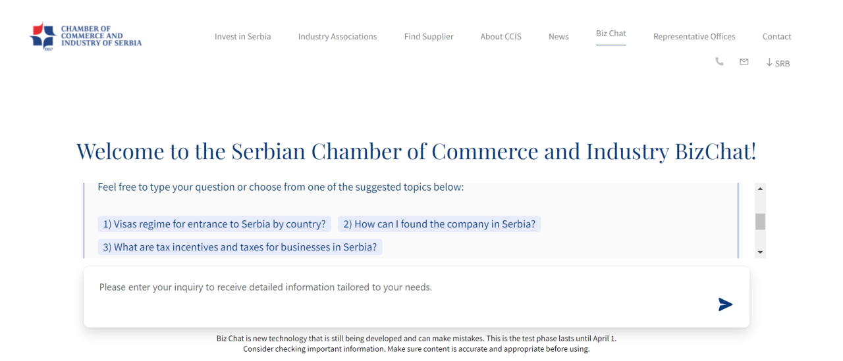Click the Chamber of Commerce Serbia logo
Viewport: 843px width, 361px height.
pos(86,36)
